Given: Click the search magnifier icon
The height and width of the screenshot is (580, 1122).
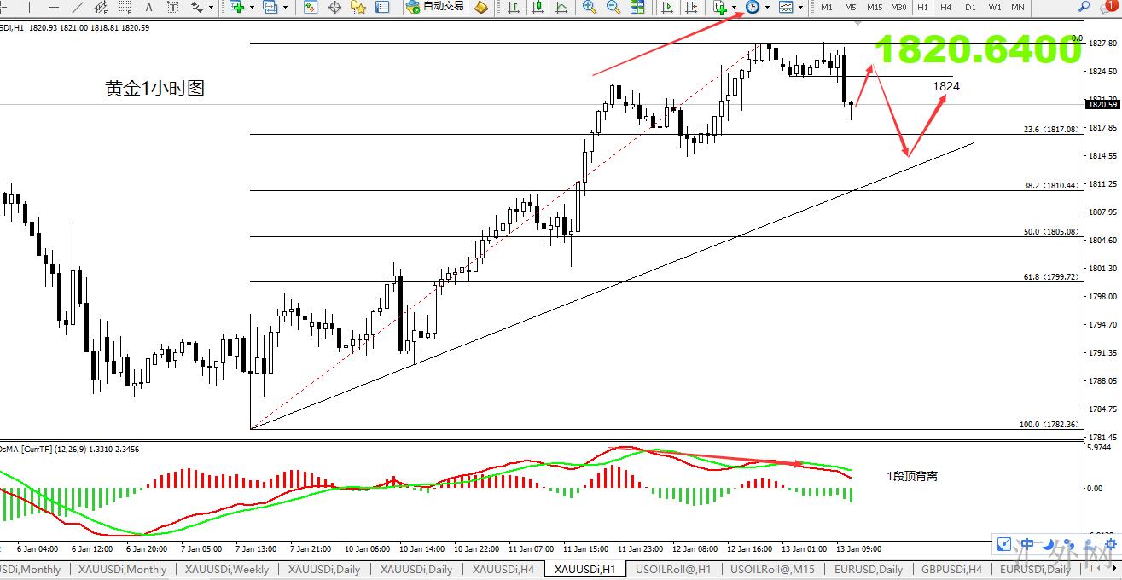Looking at the screenshot, I should click(x=1084, y=7).
